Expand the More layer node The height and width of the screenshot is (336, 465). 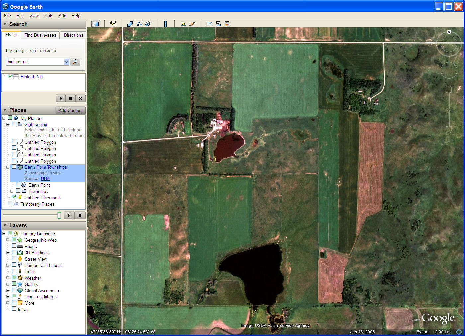pos(8,303)
